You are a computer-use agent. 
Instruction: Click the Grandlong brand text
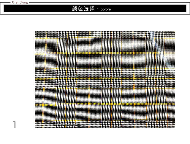tap(20, 2)
